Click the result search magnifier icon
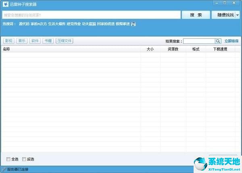 [x=218, y=41]
